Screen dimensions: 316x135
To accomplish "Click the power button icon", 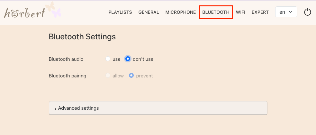I will coord(308,12).
